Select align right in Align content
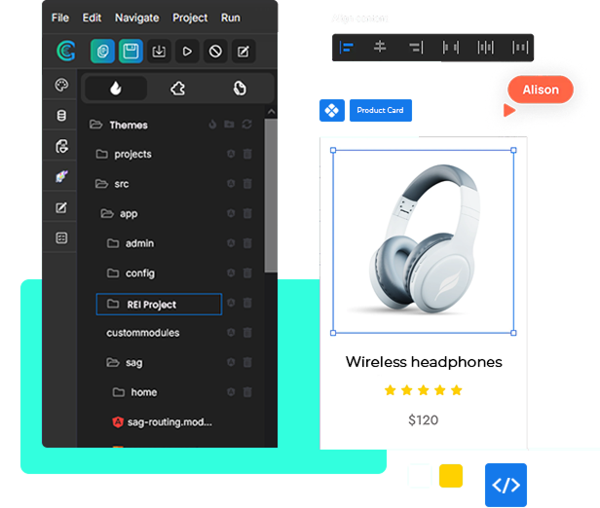 tap(415, 47)
